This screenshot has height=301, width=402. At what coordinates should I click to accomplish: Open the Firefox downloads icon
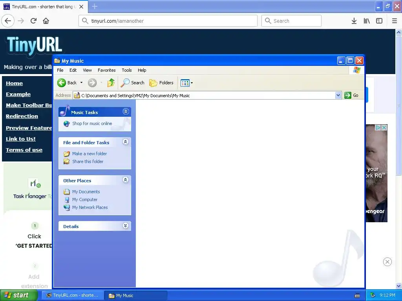(354, 21)
